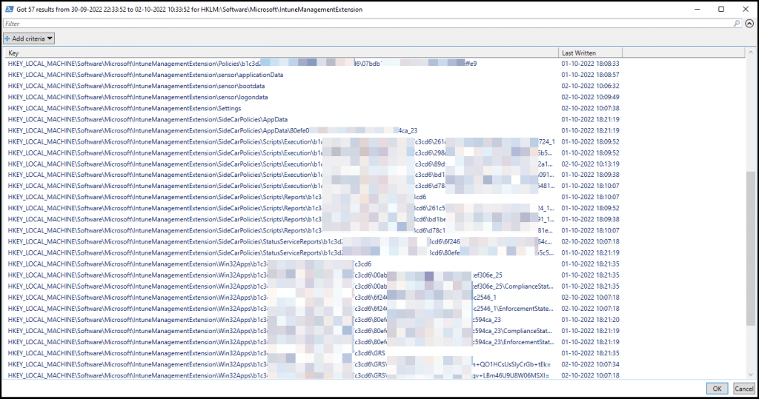The height and width of the screenshot is (399, 759).
Task: Open the Add criteria dropdown
Action: click(29, 38)
